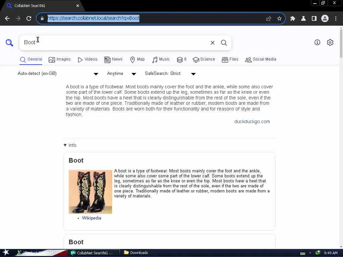
Task: Open the Downloads folder taskbar item
Action: [x=136, y=253]
